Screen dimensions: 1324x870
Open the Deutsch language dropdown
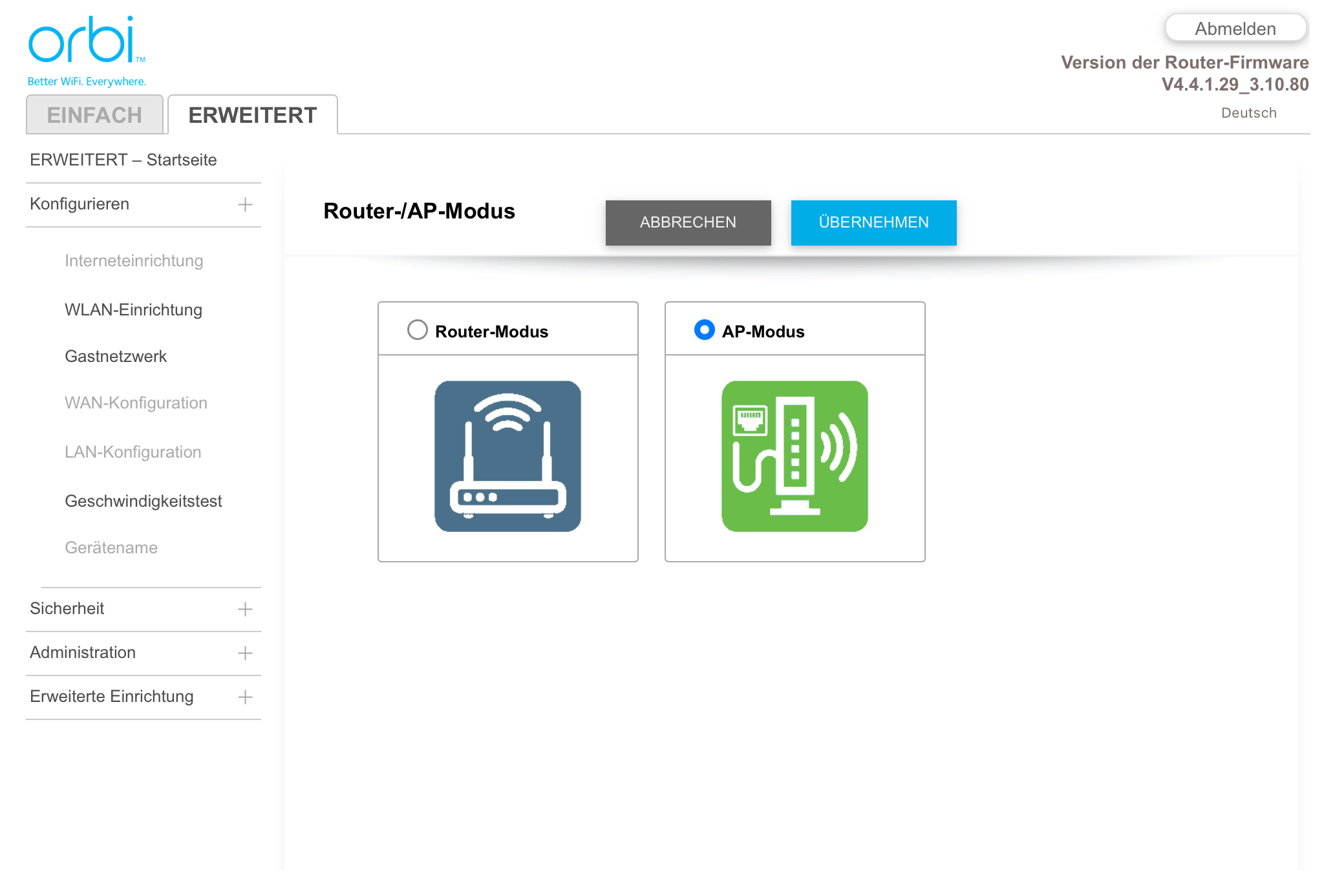[x=1248, y=113]
